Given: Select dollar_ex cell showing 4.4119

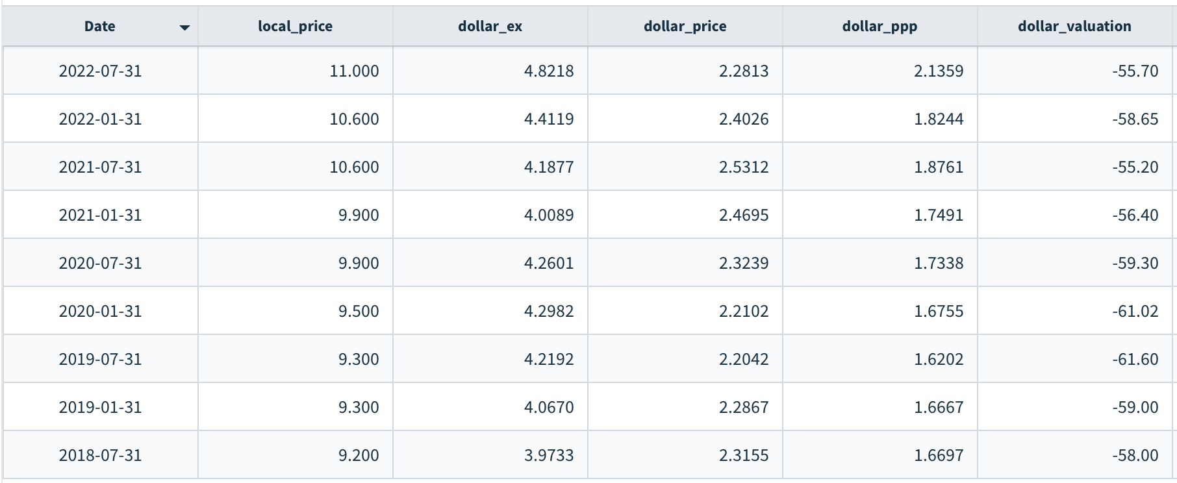Looking at the screenshot, I should point(549,119).
